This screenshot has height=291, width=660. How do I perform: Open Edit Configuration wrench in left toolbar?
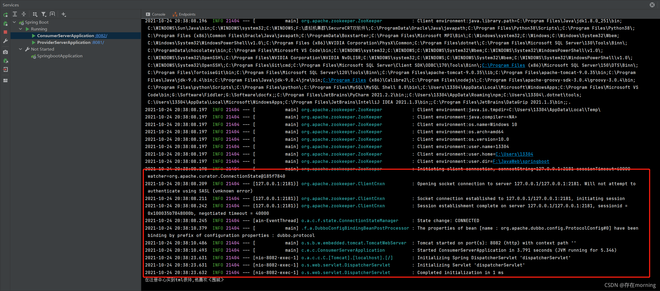click(x=5, y=41)
